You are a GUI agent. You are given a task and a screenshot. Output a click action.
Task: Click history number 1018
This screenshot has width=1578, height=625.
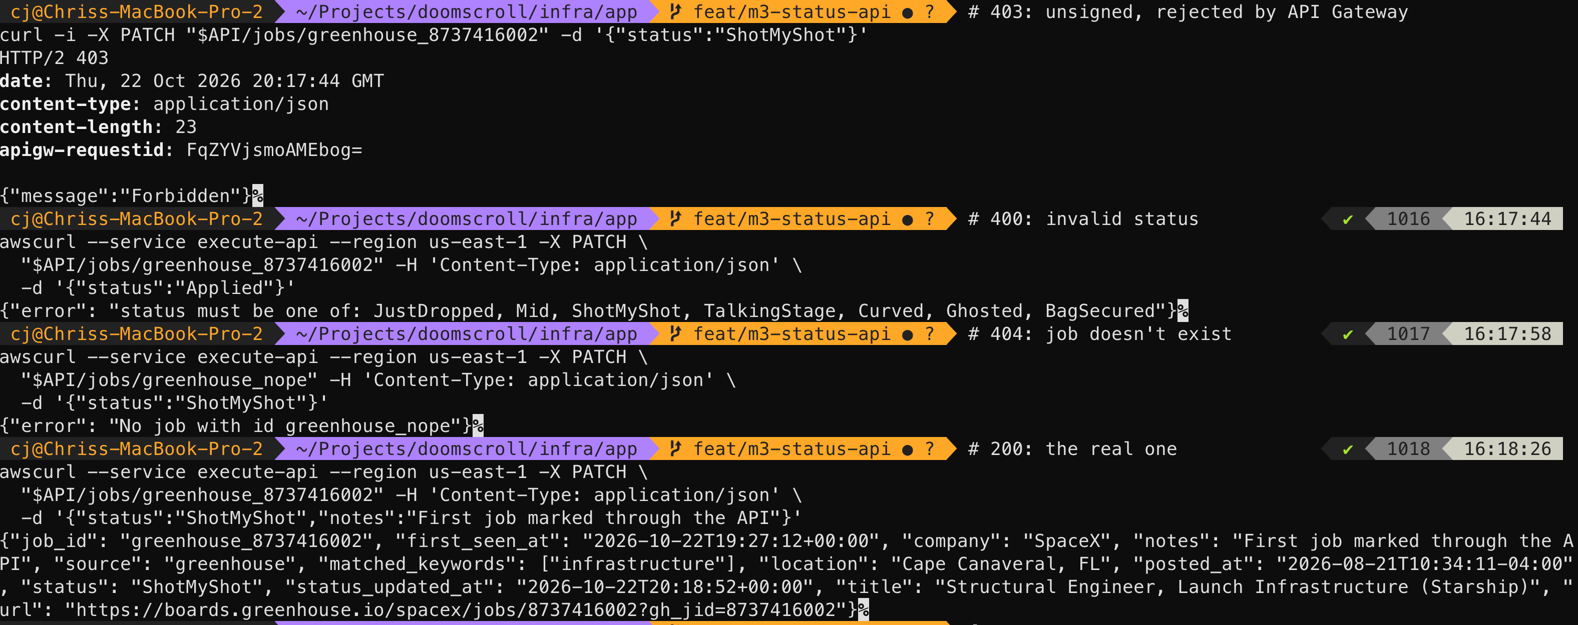1408,448
